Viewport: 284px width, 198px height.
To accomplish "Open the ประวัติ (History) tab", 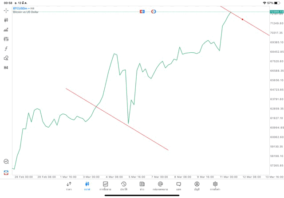I will (124, 186).
